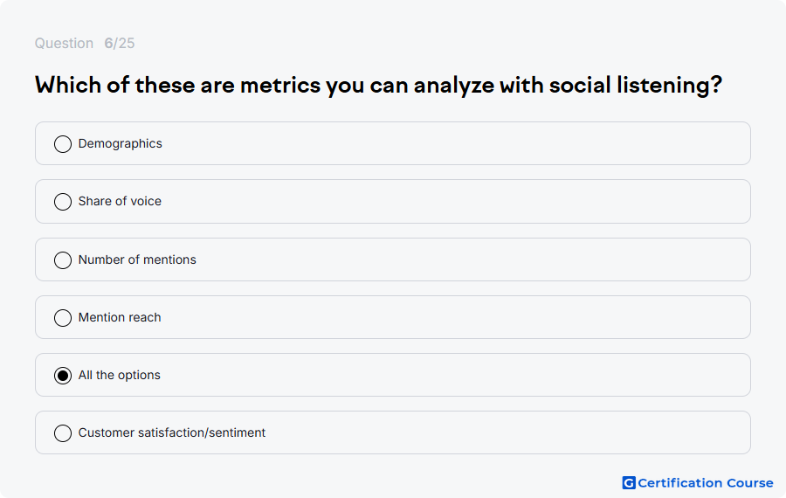Pick the Number of mentions radio option
This screenshot has width=786, height=498.
pos(63,259)
